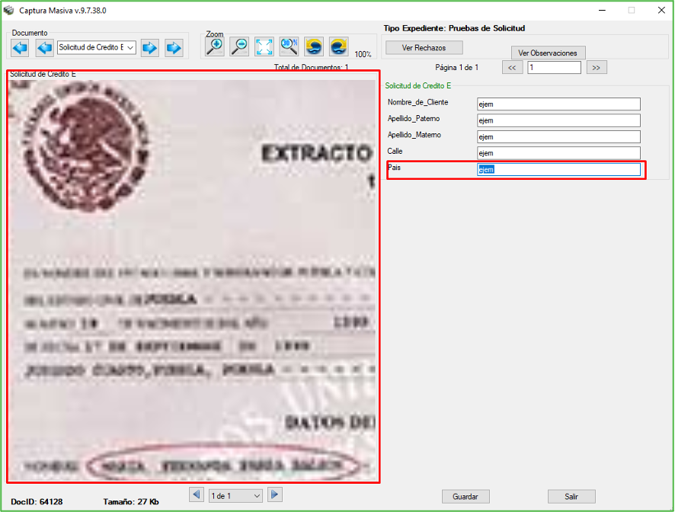Image resolution: width=675 pixels, height=512 pixels.
Task: Click the next page arrow below the image
Action: coord(275,495)
